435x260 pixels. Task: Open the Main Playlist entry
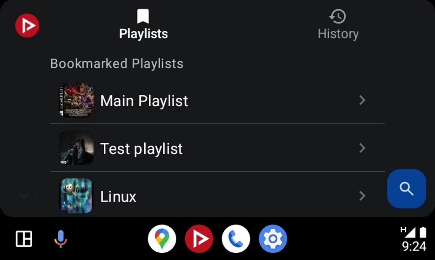coord(144,101)
